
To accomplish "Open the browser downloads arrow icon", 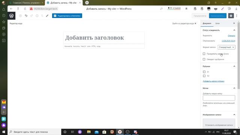I will point(236,9).
